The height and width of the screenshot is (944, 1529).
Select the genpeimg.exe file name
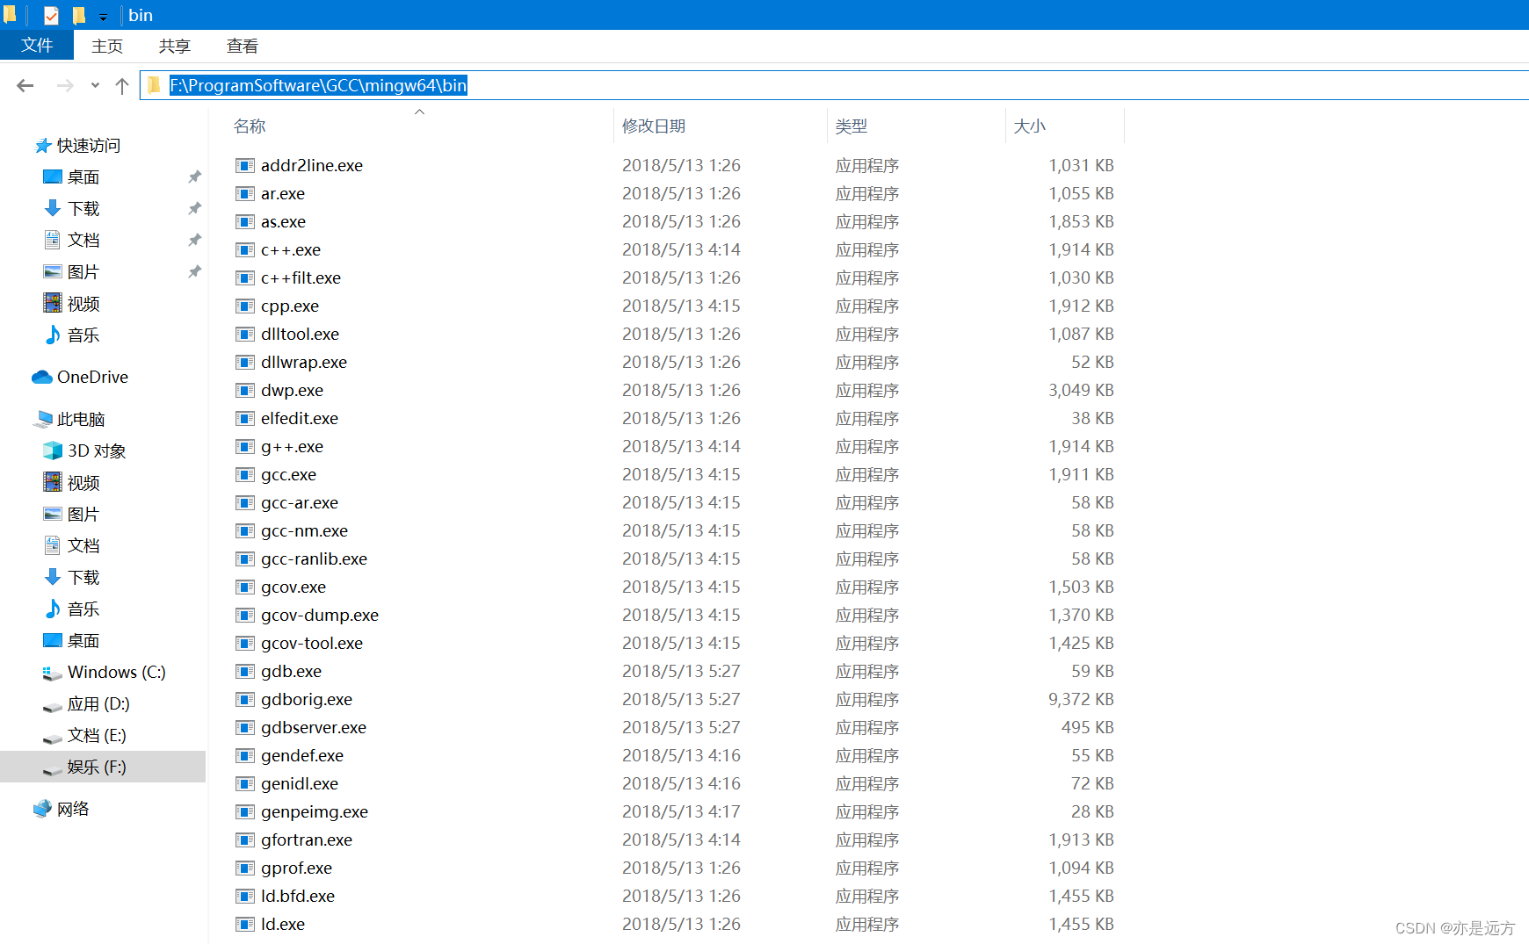[x=315, y=811]
